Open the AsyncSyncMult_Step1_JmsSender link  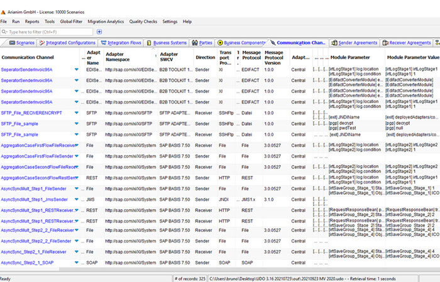point(34,200)
